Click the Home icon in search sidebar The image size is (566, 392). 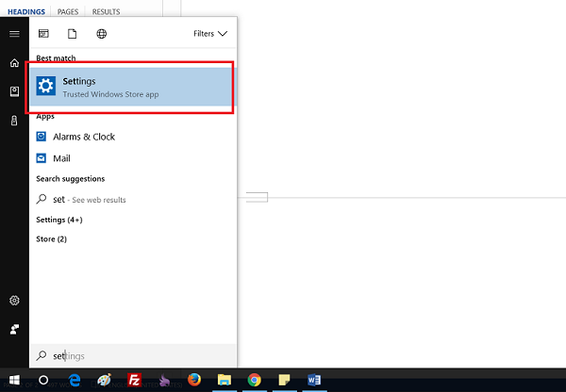[14, 63]
